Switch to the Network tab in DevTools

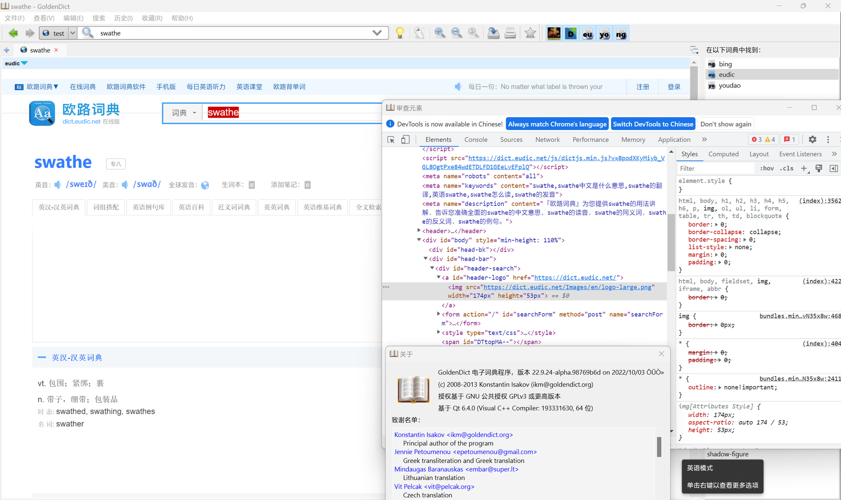click(548, 140)
